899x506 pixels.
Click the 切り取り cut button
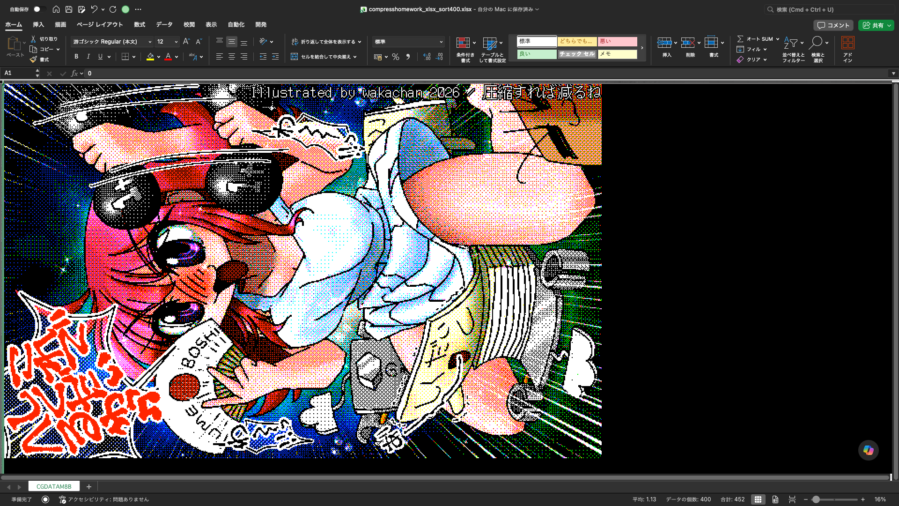[x=44, y=39]
